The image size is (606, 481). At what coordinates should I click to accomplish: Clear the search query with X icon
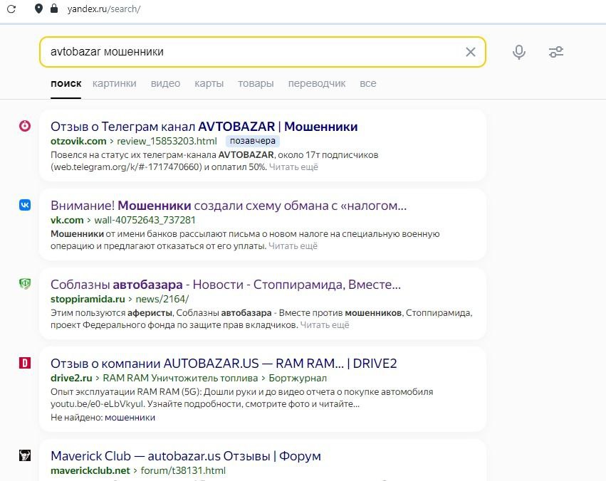(x=471, y=52)
